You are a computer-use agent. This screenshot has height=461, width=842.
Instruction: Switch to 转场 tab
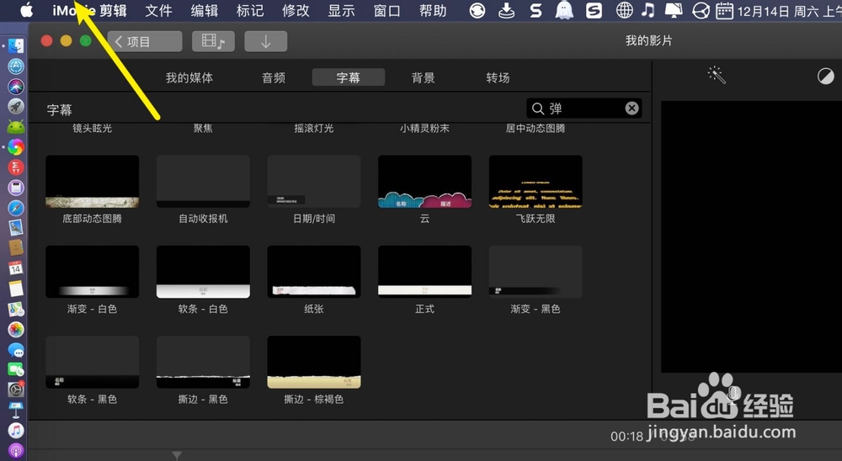coord(498,78)
